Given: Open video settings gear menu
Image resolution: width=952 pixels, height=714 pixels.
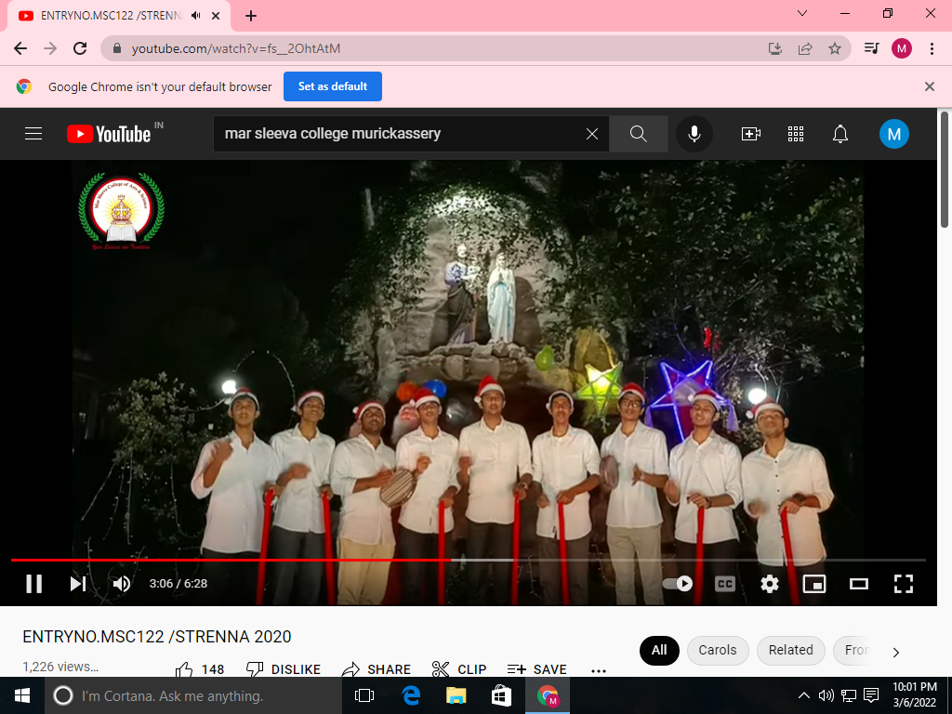Looking at the screenshot, I should [770, 584].
